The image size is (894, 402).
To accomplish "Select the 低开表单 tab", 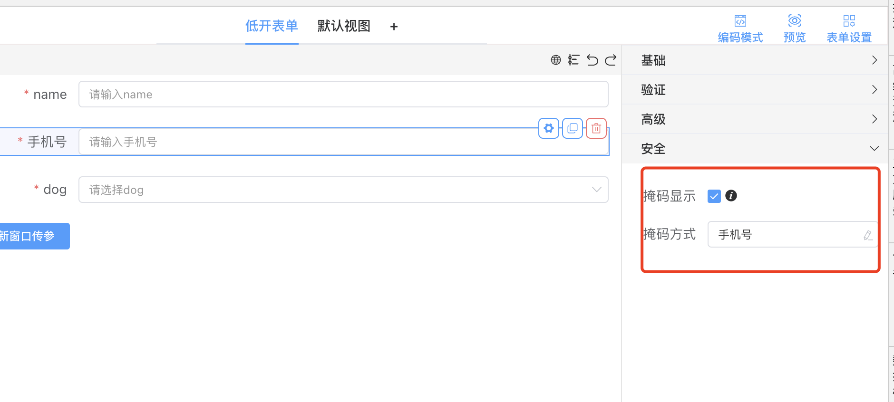I will (272, 26).
